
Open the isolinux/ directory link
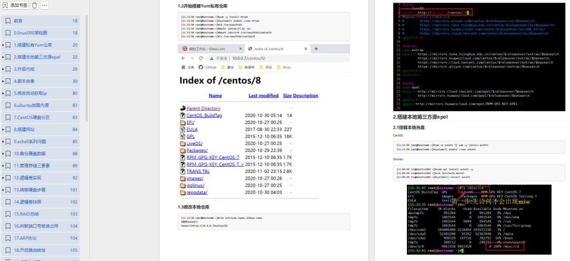(x=195, y=185)
